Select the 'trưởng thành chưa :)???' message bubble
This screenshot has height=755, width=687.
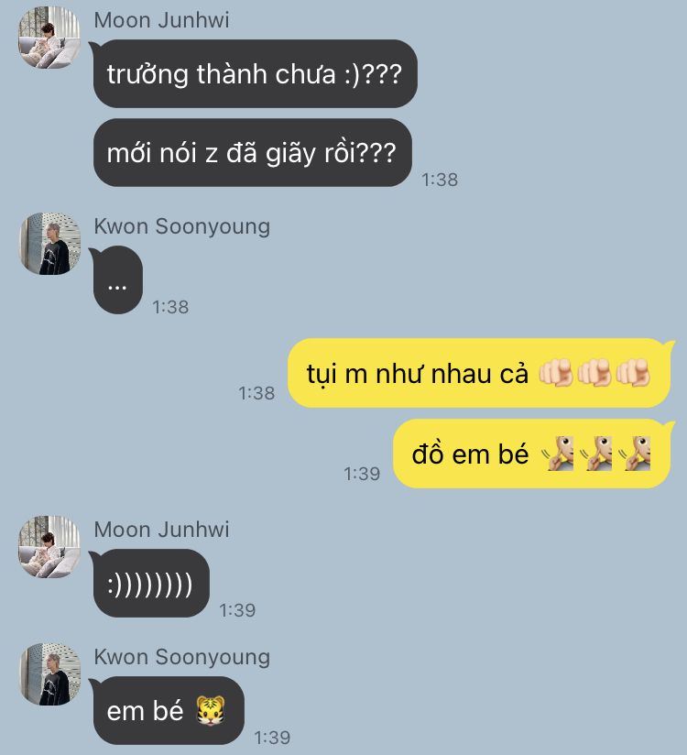(255, 73)
